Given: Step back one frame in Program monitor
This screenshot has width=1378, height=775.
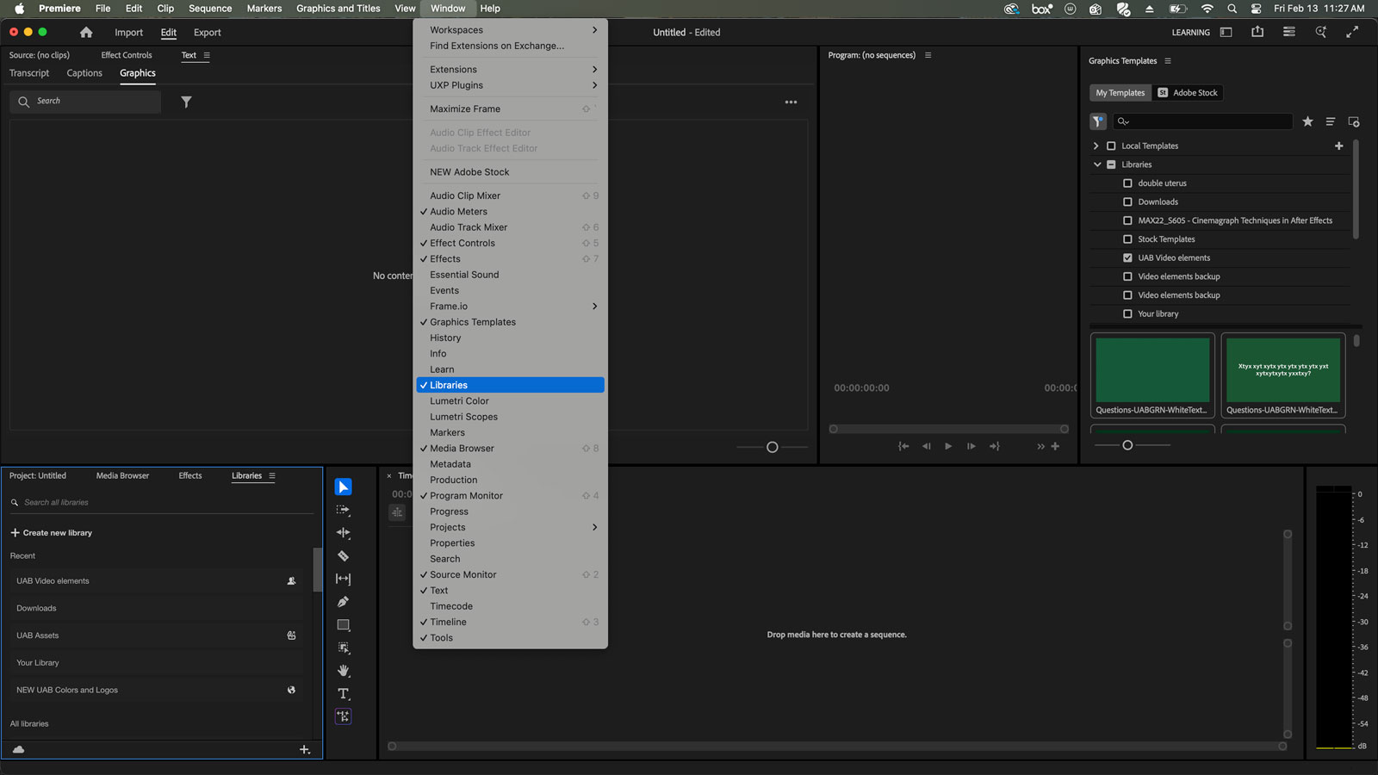Looking at the screenshot, I should [x=926, y=446].
